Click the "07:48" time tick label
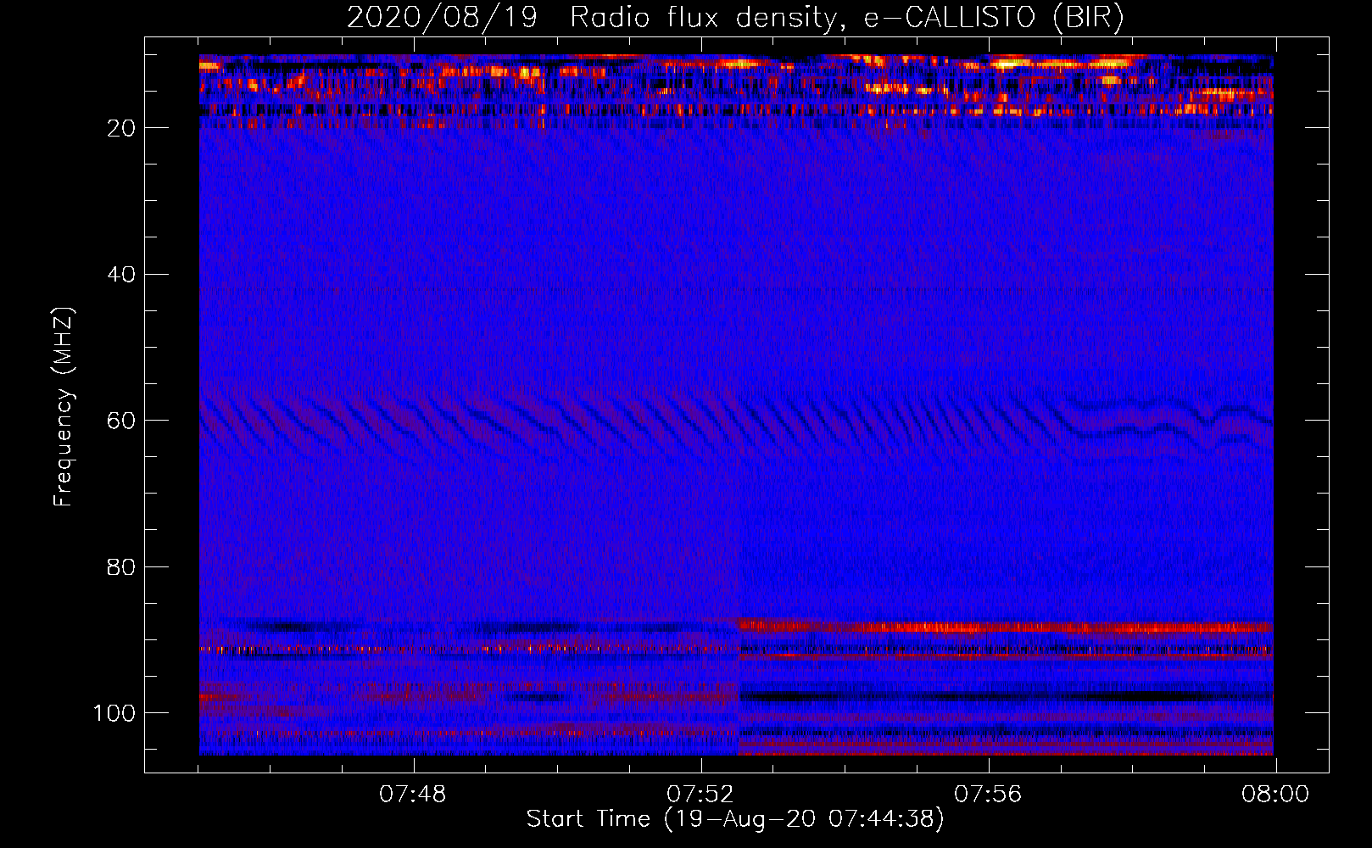 click(x=413, y=795)
